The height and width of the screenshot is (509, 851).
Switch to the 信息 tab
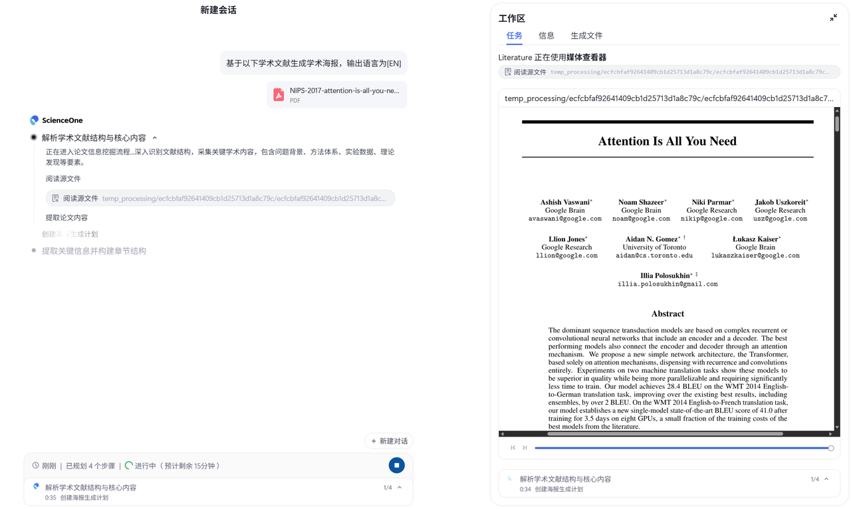(x=547, y=36)
